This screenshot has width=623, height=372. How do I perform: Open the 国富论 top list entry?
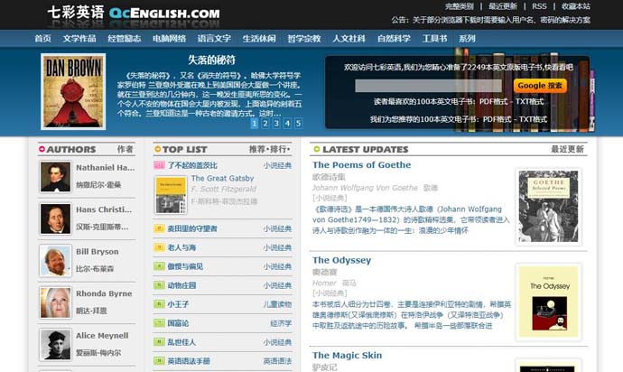point(178,323)
